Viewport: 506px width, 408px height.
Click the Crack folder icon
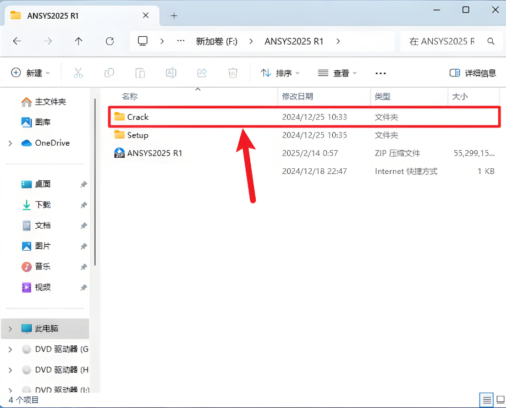click(119, 117)
